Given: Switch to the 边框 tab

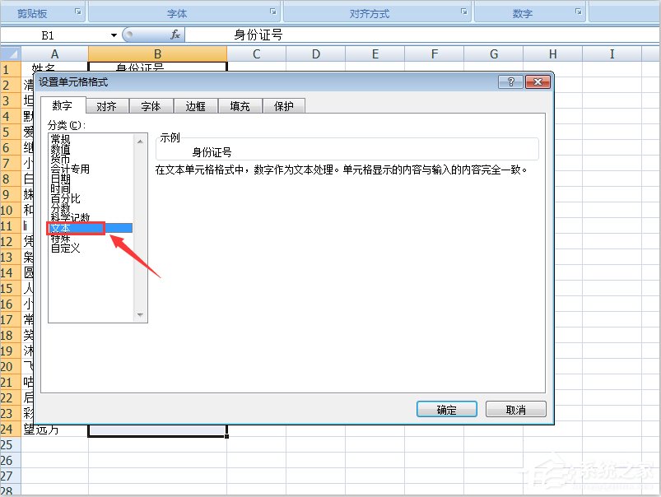Looking at the screenshot, I should (195, 105).
